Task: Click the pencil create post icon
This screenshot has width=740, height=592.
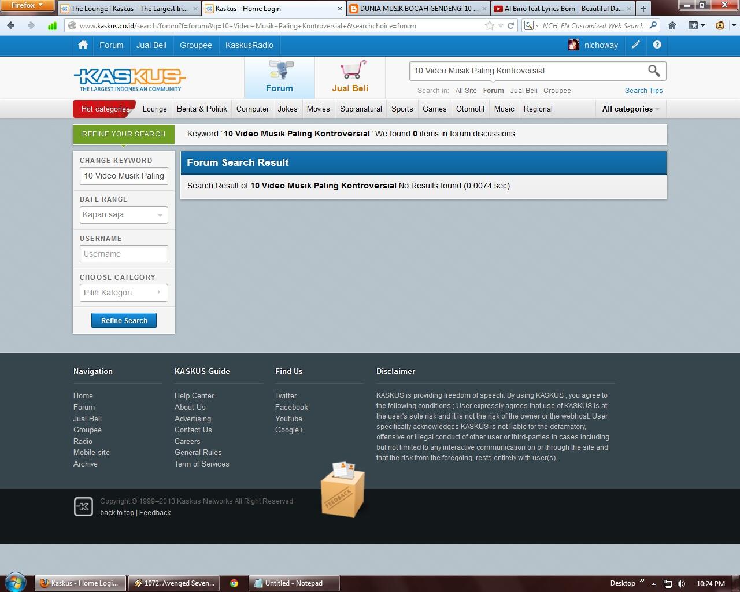Action: (635, 45)
